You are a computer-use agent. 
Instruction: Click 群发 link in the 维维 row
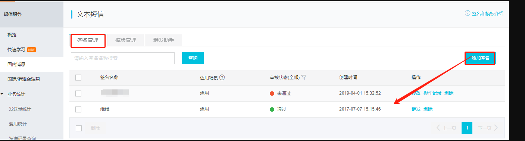tap(416, 109)
